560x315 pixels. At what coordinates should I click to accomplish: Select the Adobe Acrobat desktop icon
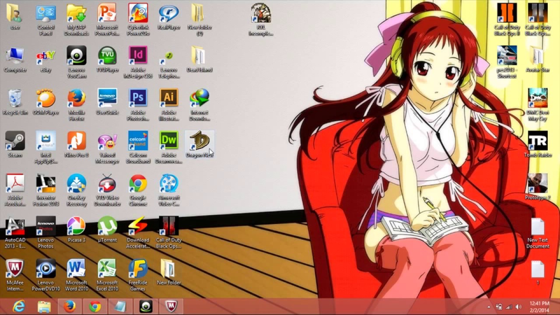pos(15,190)
